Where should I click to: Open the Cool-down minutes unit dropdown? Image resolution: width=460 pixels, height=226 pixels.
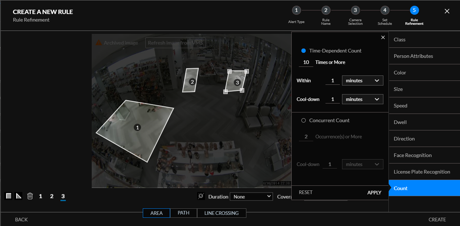pos(363,99)
